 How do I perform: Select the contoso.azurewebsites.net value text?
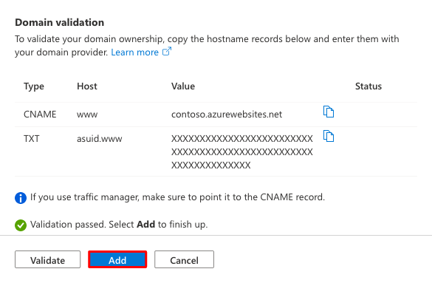[227, 114]
